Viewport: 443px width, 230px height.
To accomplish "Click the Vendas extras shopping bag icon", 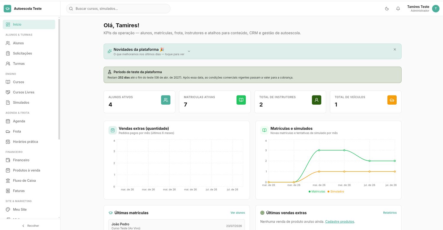I will pos(113,130).
